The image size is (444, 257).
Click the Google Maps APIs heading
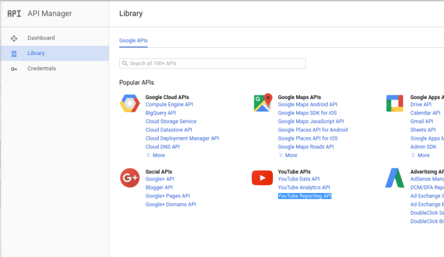299,97
